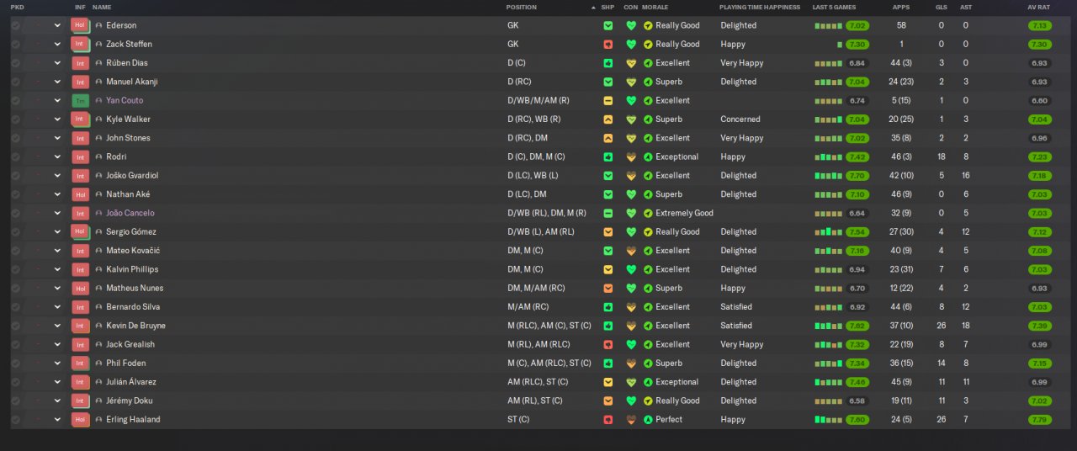Click Ederson's Hol status badge
Screen dimensions: 1077x451
pos(80,25)
